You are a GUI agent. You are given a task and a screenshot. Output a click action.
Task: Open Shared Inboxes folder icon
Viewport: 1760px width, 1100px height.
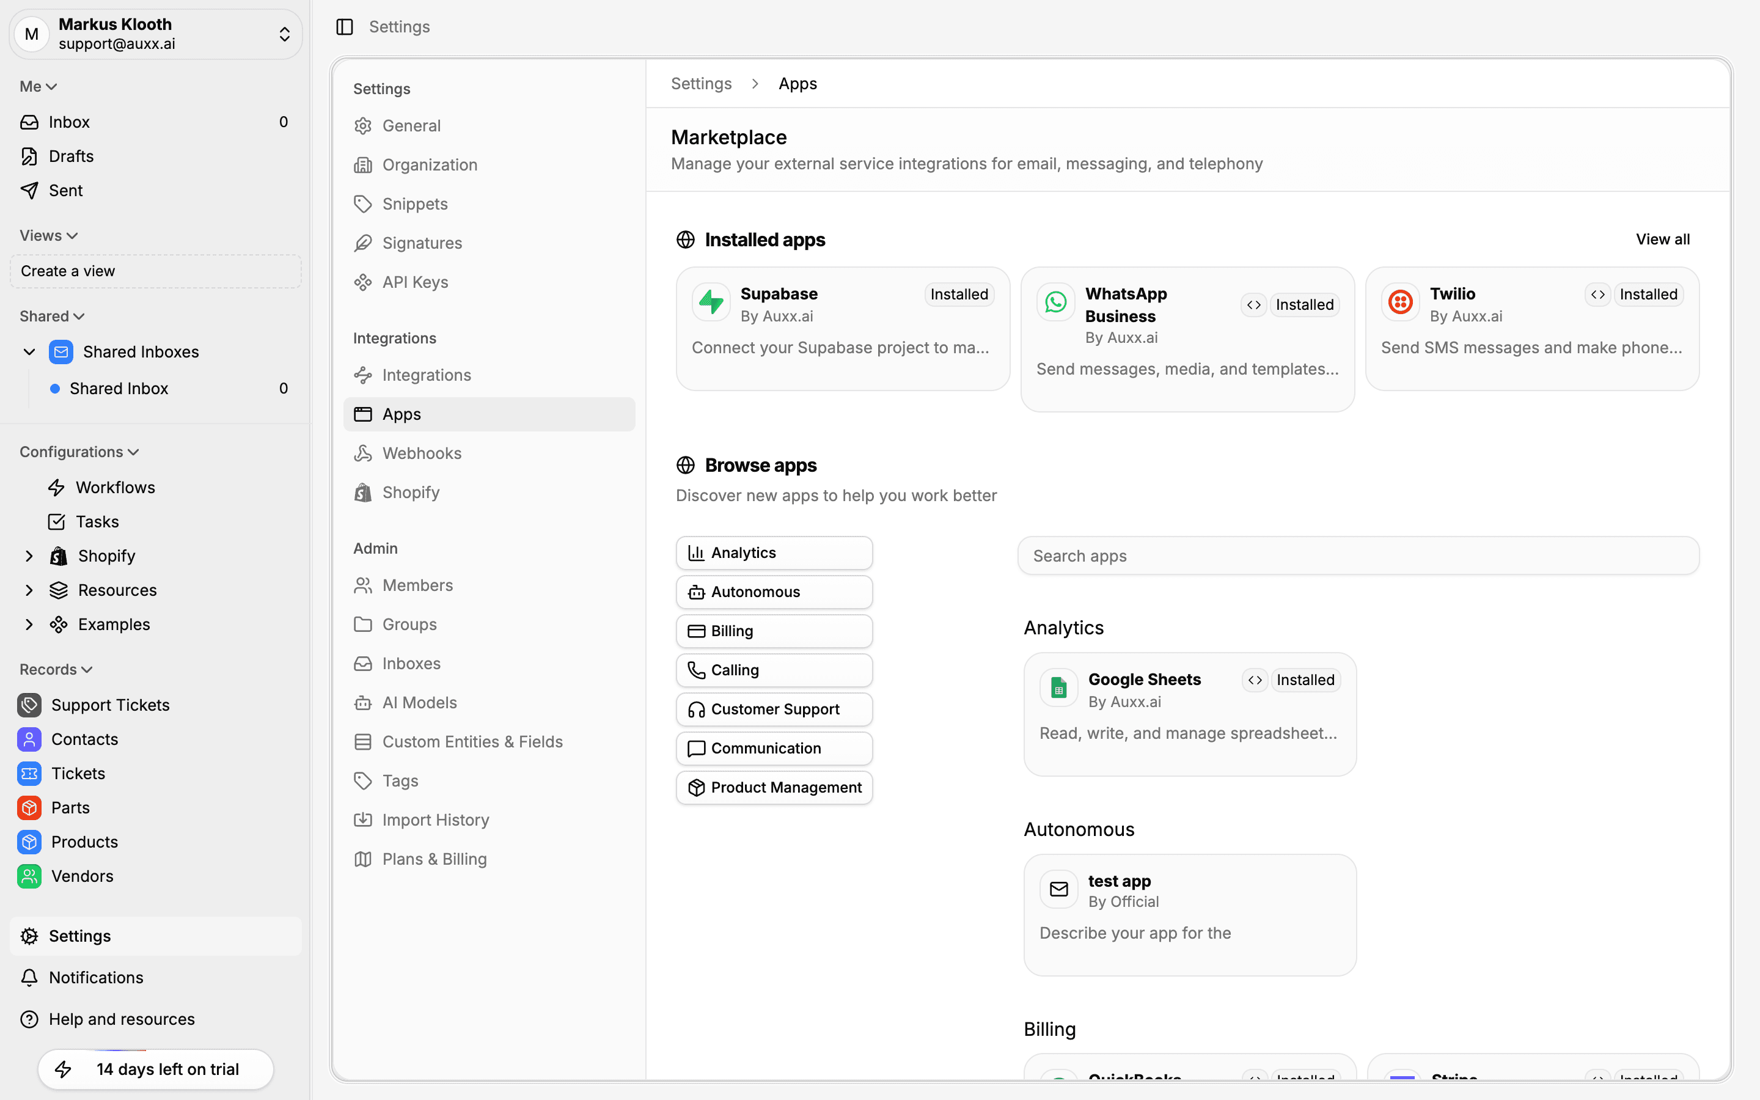point(61,352)
